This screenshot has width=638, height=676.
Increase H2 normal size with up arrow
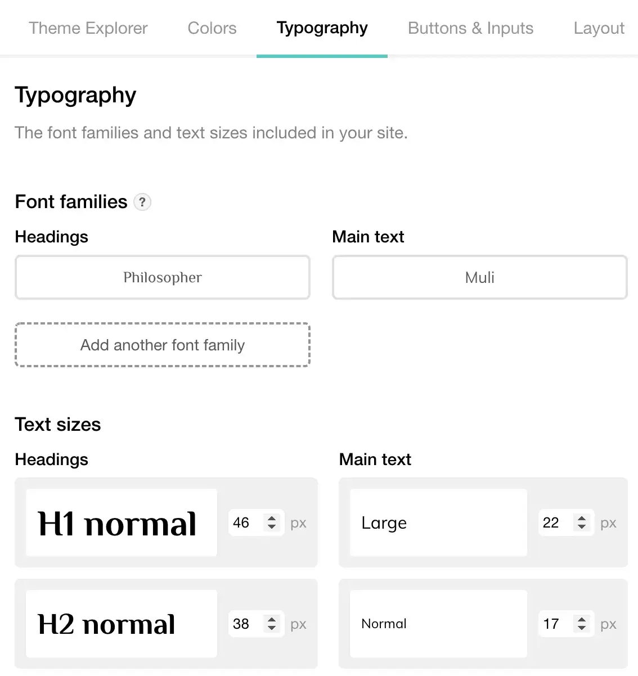(x=272, y=620)
